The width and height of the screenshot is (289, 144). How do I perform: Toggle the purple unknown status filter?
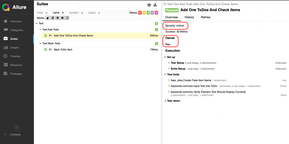pyautogui.click(x=156, y=13)
